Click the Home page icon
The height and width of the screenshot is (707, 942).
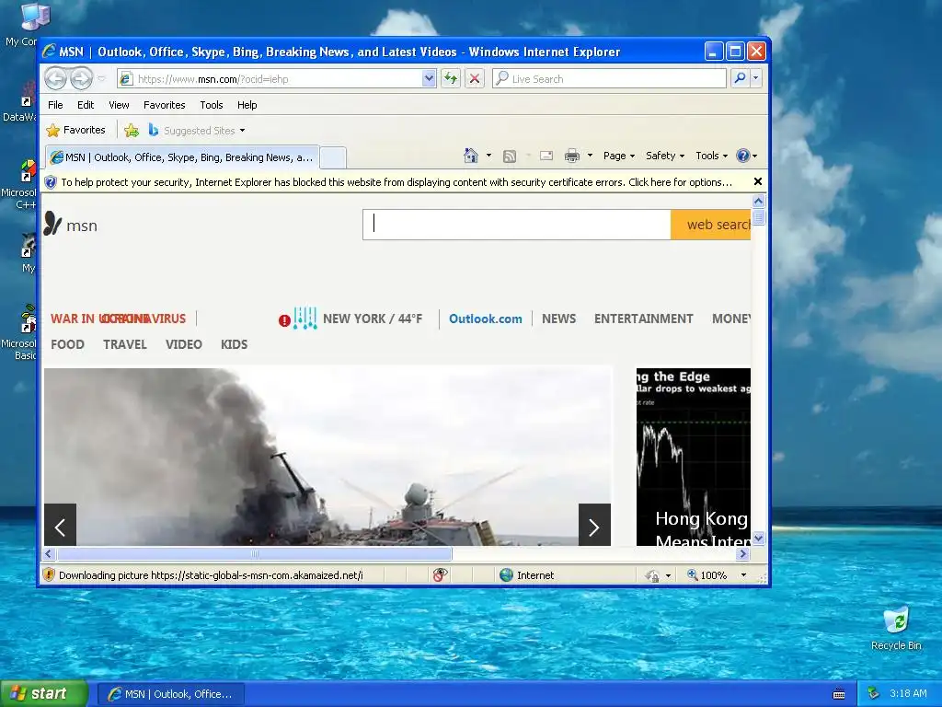pyautogui.click(x=471, y=156)
